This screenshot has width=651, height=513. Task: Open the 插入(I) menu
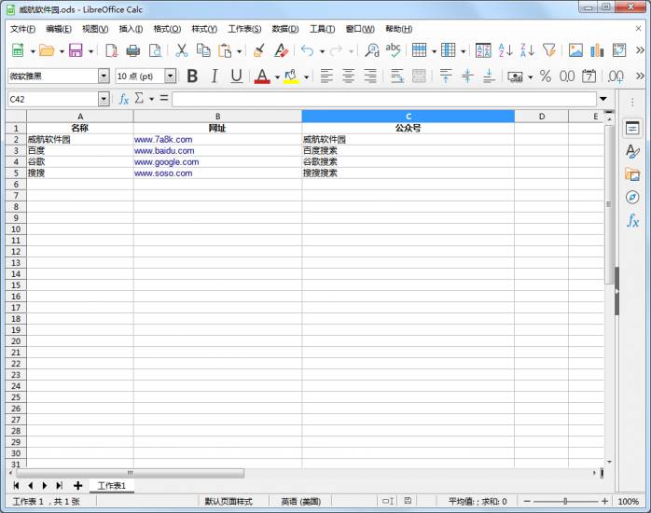tap(131, 29)
